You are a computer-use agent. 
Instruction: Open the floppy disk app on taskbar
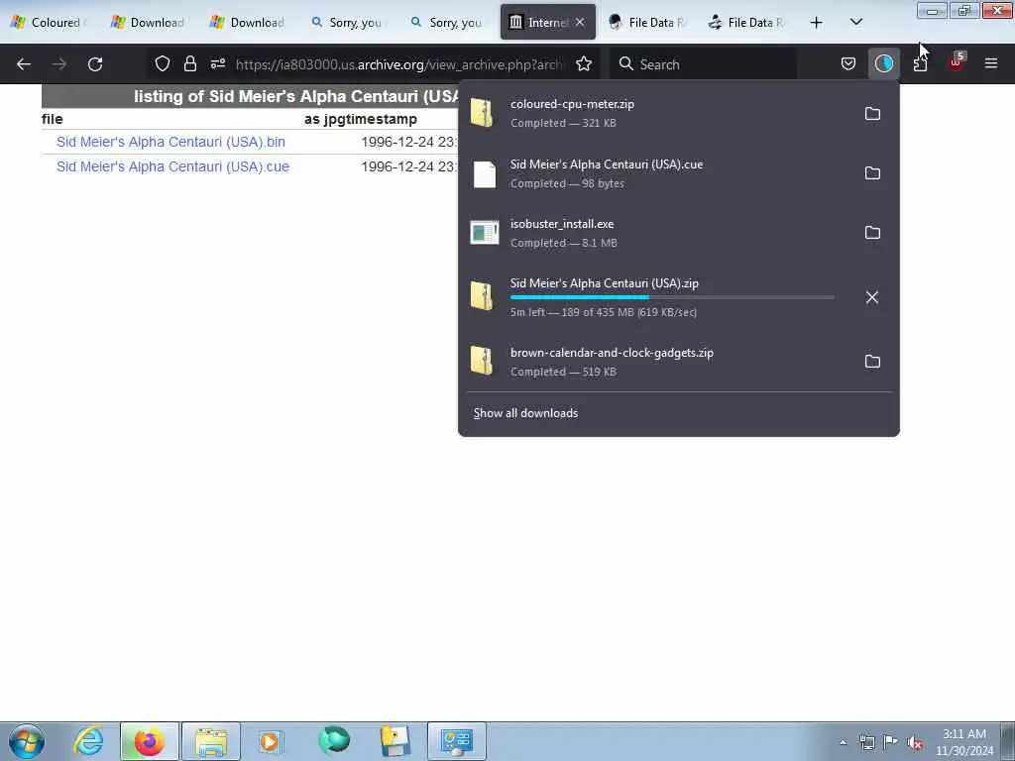point(395,741)
